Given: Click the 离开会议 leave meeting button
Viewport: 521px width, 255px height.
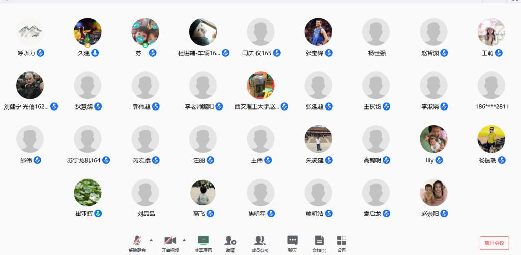Looking at the screenshot, I should coord(495,243).
